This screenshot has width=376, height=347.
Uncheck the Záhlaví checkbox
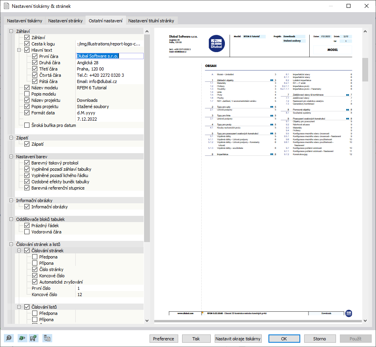(x=27, y=38)
